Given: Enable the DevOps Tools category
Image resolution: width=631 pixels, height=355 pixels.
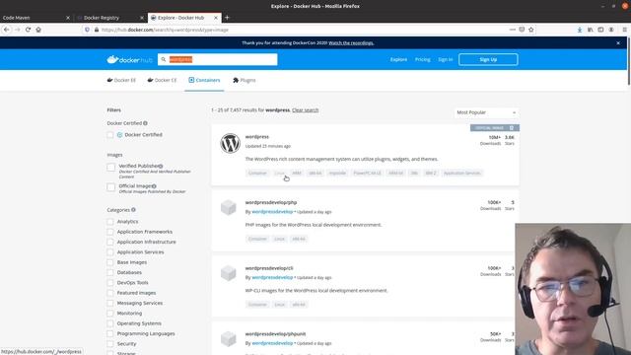Looking at the screenshot, I should click(110, 283).
